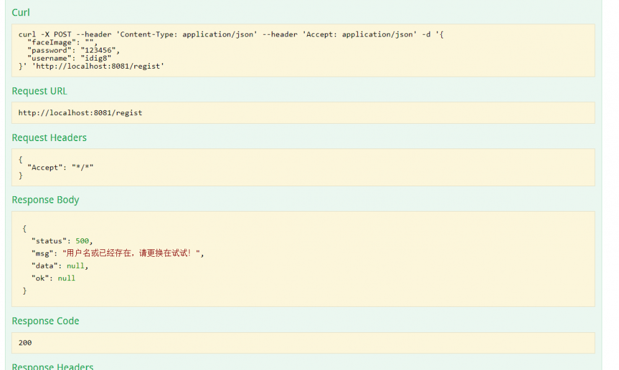
Task: Click the Response Headers heading
Action: pyautogui.click(x=52, y=366)
